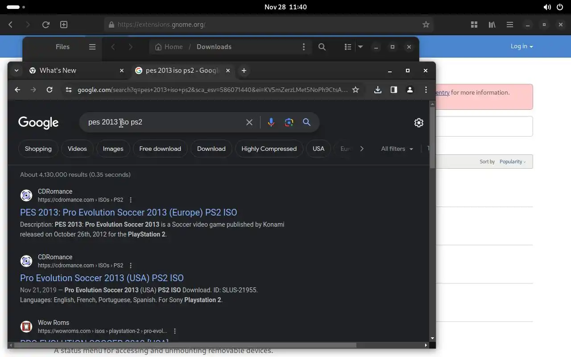Open Files path options three-dot menu
Screen dimensions: 571x357
[304, 47]
